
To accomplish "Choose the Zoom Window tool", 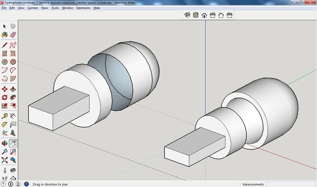I will click(x=13, y=151).
